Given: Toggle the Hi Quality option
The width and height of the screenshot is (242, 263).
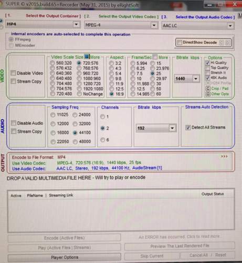Looking at the screenshot, I should click(x=207, y=63).
